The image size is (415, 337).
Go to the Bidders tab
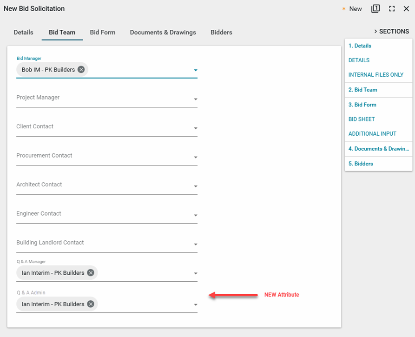pos(221,33)
